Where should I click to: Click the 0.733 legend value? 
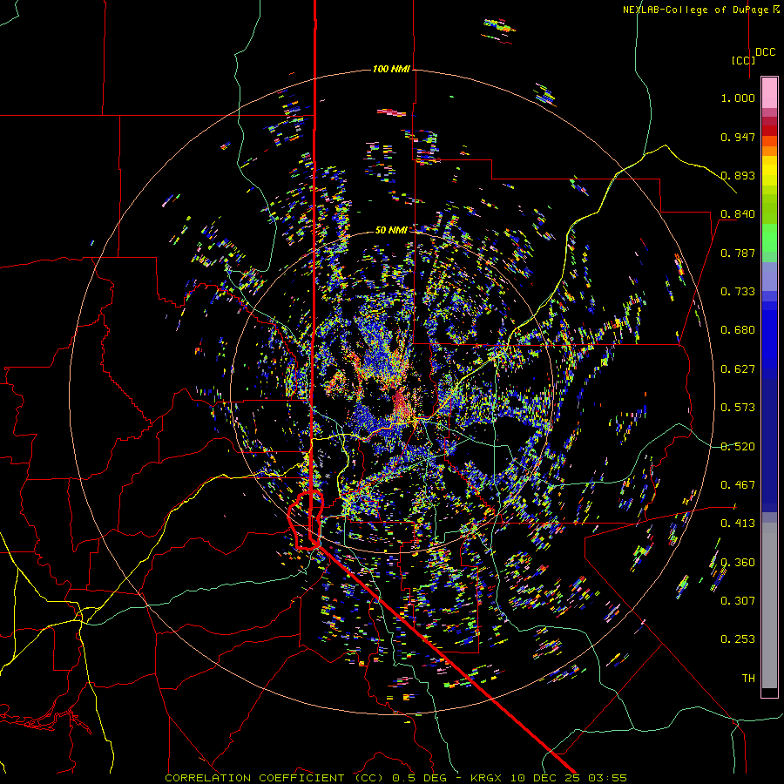click(x=738, y=292)
